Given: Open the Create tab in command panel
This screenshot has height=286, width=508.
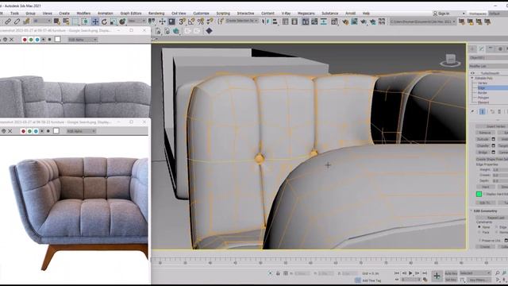Looking at the screenshot, I should (x=473, y=48).
